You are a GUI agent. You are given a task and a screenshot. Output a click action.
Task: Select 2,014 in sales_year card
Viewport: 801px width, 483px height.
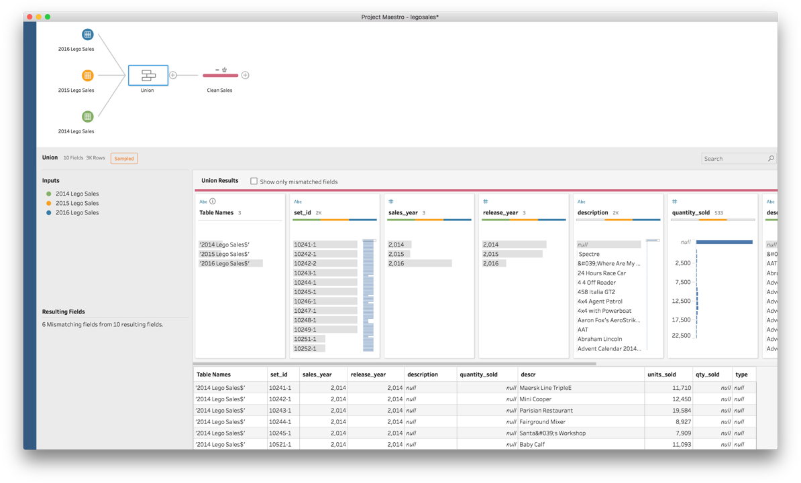(399, 245)
